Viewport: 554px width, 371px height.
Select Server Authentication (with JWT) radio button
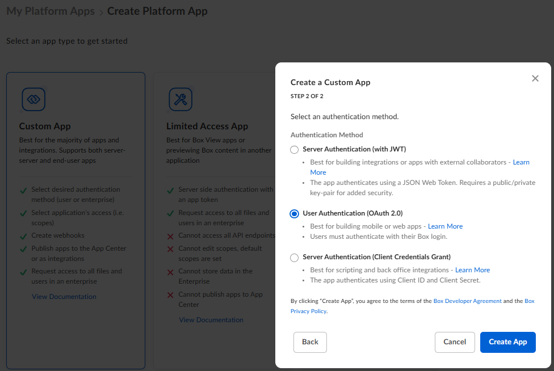pyautogui.click(x=294, y=150)
